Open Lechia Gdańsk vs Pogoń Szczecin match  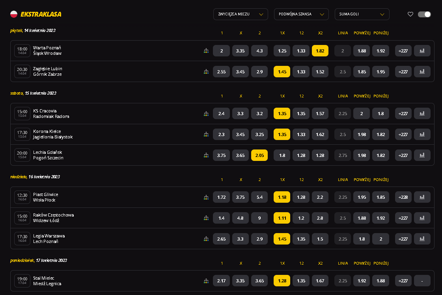tap(48, 155)
